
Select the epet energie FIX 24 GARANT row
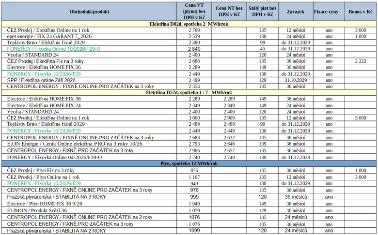point(189,36)
